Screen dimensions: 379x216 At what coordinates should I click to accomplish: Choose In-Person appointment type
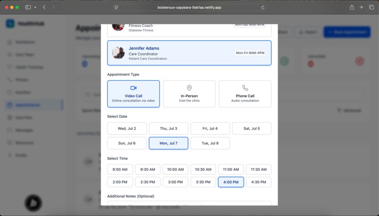pyautogui.click(x=189, y=94)
